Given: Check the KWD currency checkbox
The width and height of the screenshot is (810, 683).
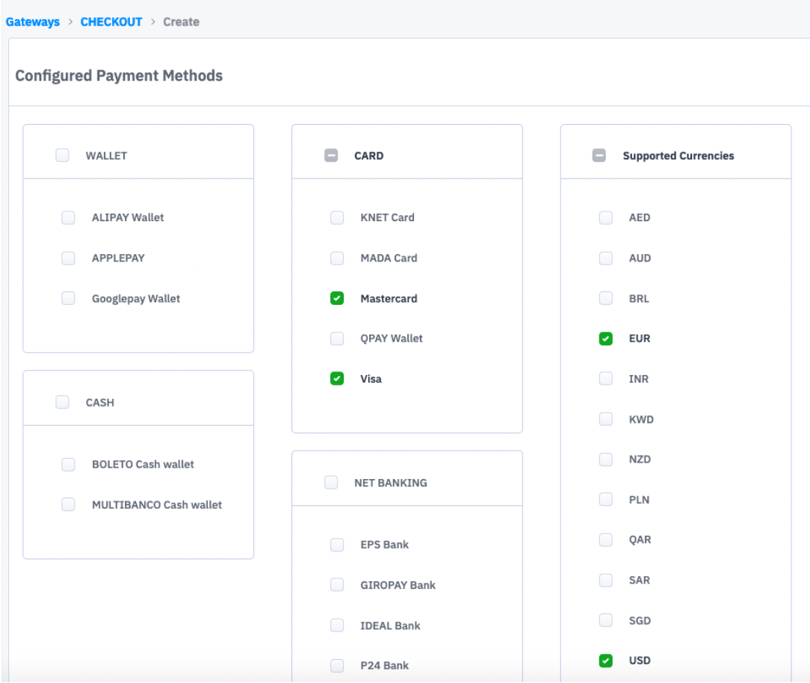Looking at the screenshot, I should pos(605,419).
